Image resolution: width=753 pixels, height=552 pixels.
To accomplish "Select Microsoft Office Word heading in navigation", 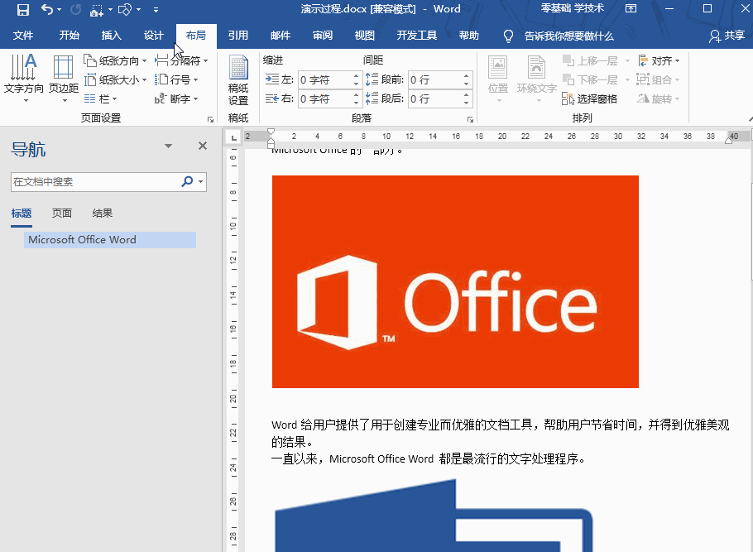I will coord(110,240).
